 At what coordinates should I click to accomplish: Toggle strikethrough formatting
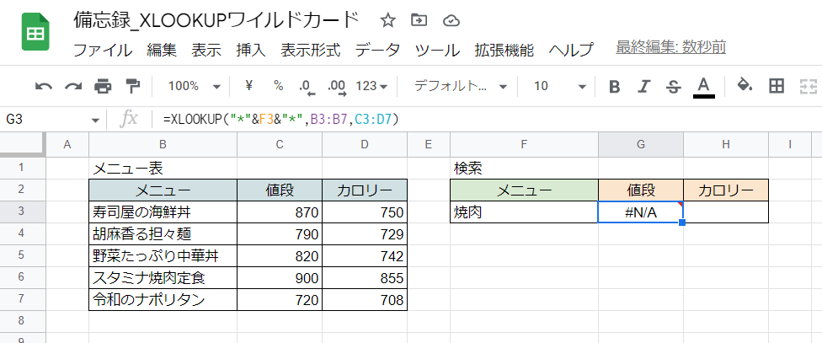[x=674, y=86]
